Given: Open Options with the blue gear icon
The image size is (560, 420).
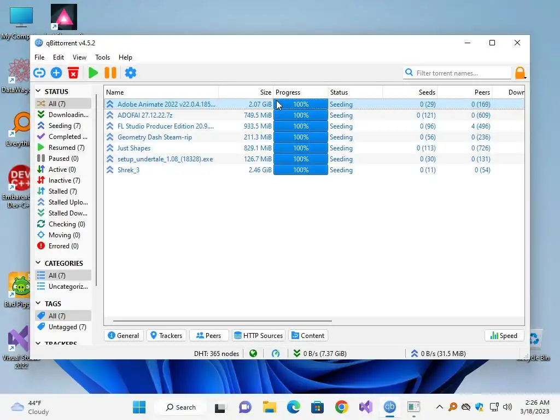Looking at the screenshot, I should pyautogui.click(x=130, y=73).
